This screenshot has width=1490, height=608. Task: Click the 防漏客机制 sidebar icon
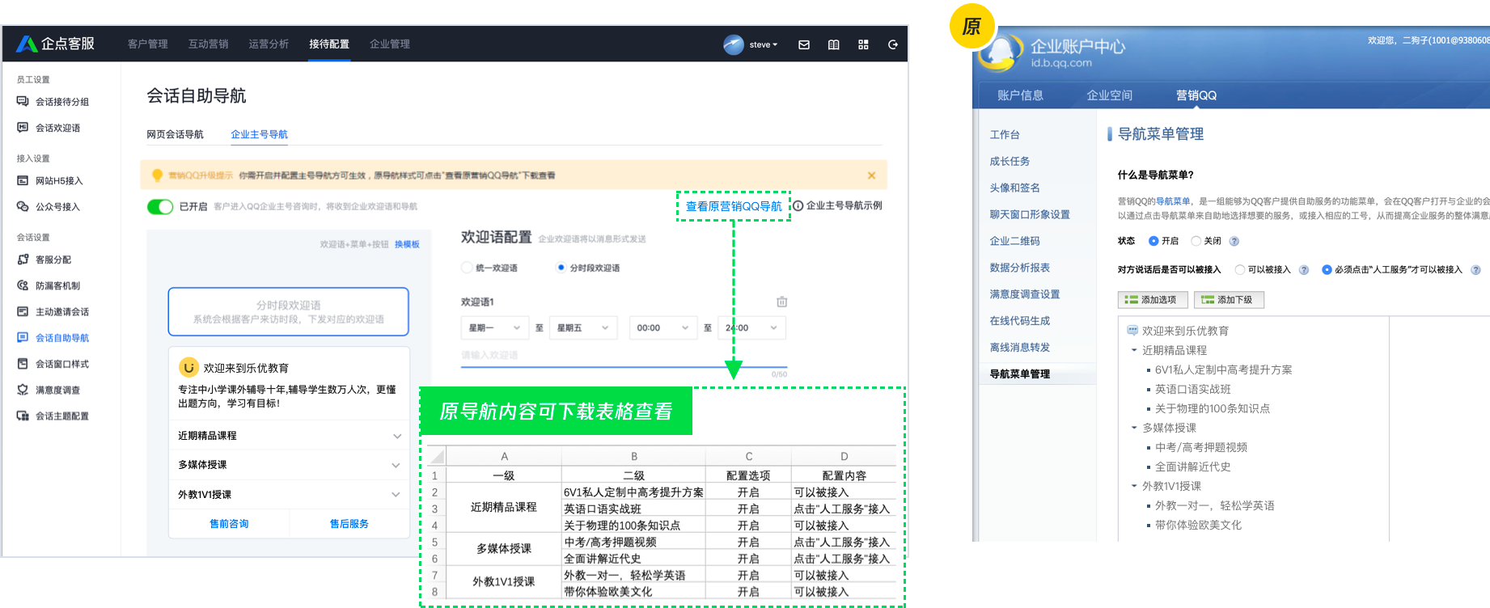coord(23,285)
